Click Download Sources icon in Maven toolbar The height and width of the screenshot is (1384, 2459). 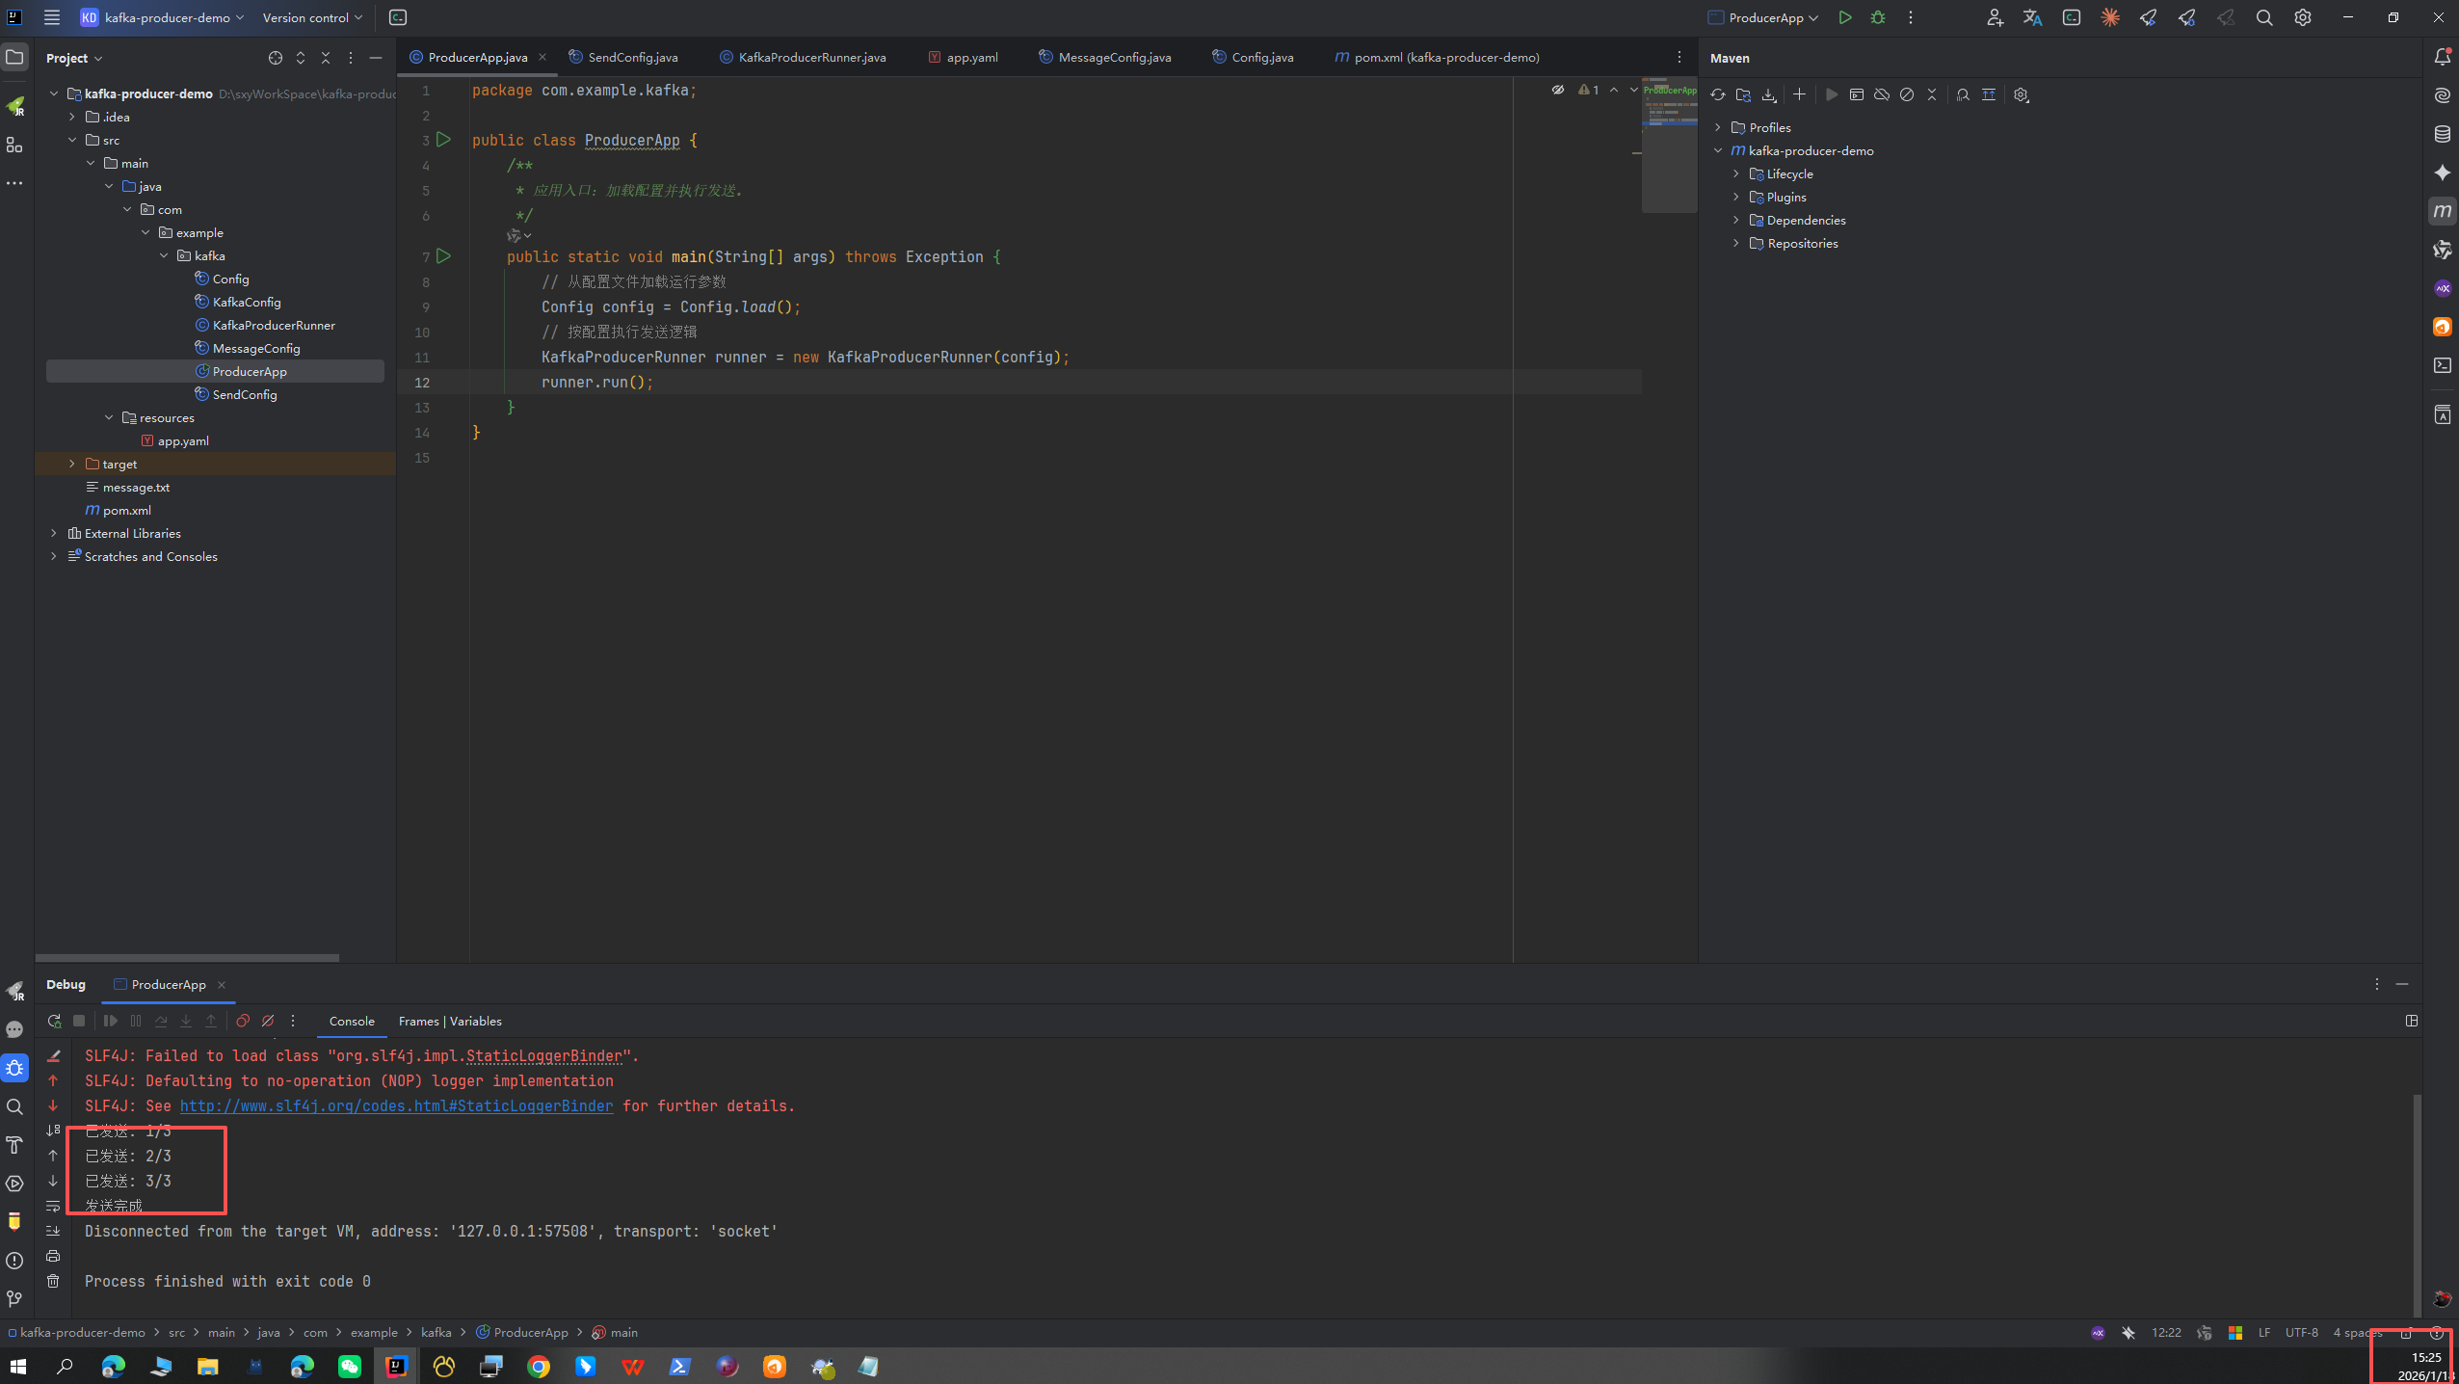click(1769, 94)
